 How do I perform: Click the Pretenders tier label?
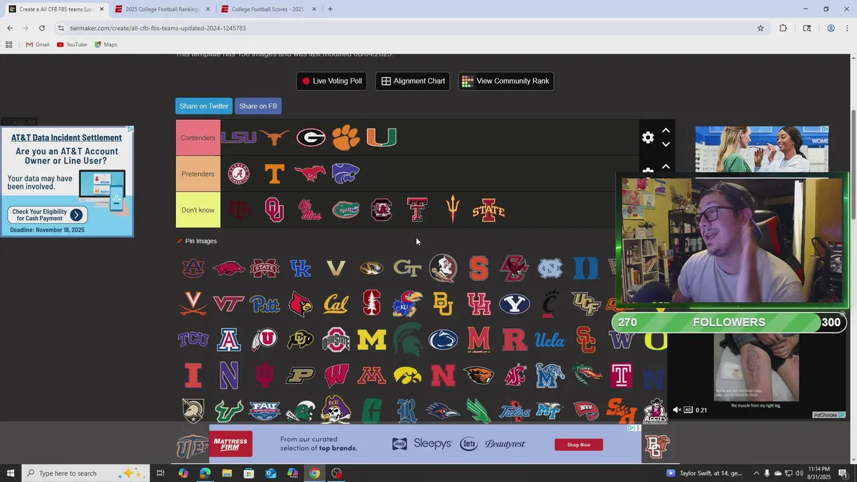tap(198, 174)
